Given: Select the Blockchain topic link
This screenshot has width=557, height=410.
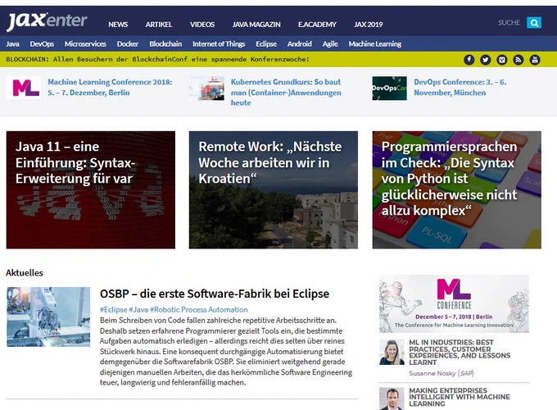Looking at the screenshot, I should [165, 43].
